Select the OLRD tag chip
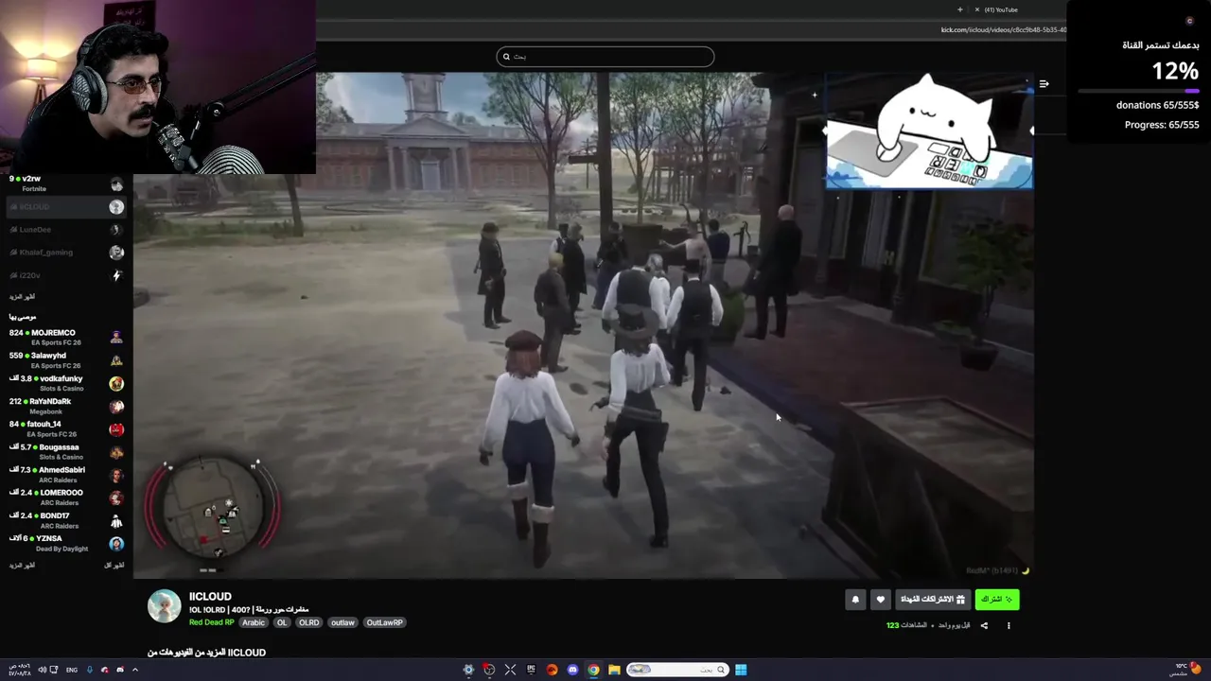Image resolution: width=1211 pixels, height=681 pixels. coord(309,622)
